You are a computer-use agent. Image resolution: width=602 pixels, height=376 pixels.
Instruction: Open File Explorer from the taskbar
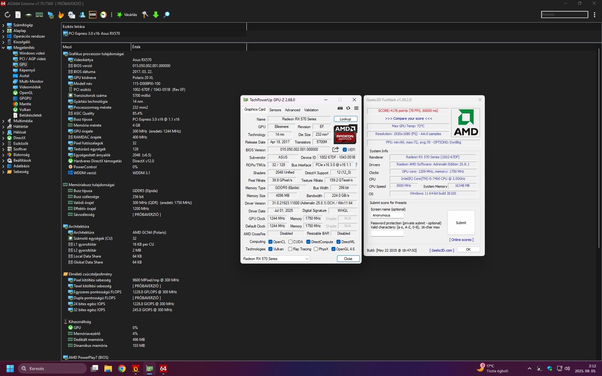pyautogui.click(x=108, y=368)
